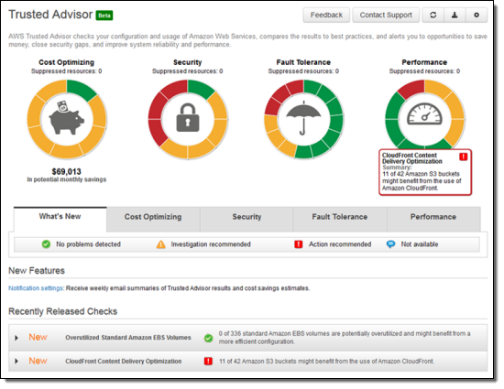This screenshot has height=389, width=504.
Task: Click red alert status of CloudFront Content Delivery row
Action: point(208,361)
